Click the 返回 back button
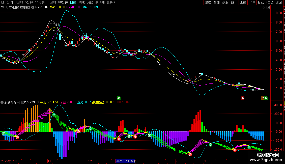 (x=278, y=2)
